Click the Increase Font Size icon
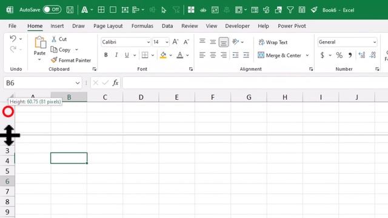 coord(175,42)
